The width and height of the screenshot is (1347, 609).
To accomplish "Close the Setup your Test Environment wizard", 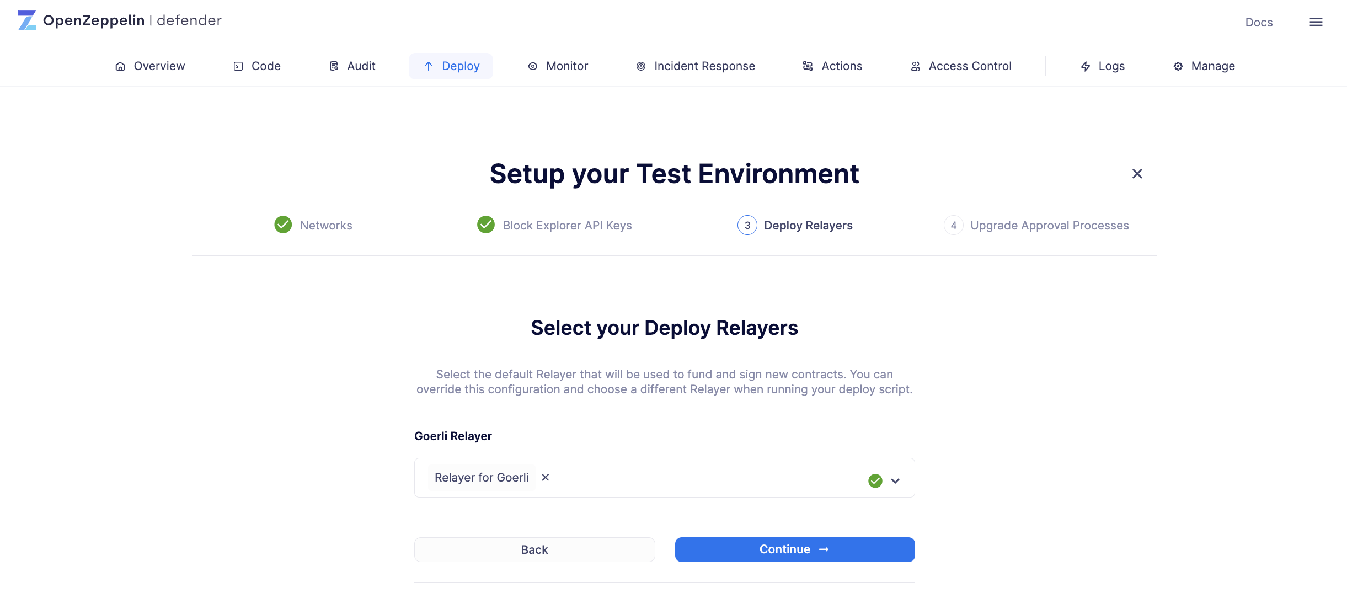I will coord(1137,174).
